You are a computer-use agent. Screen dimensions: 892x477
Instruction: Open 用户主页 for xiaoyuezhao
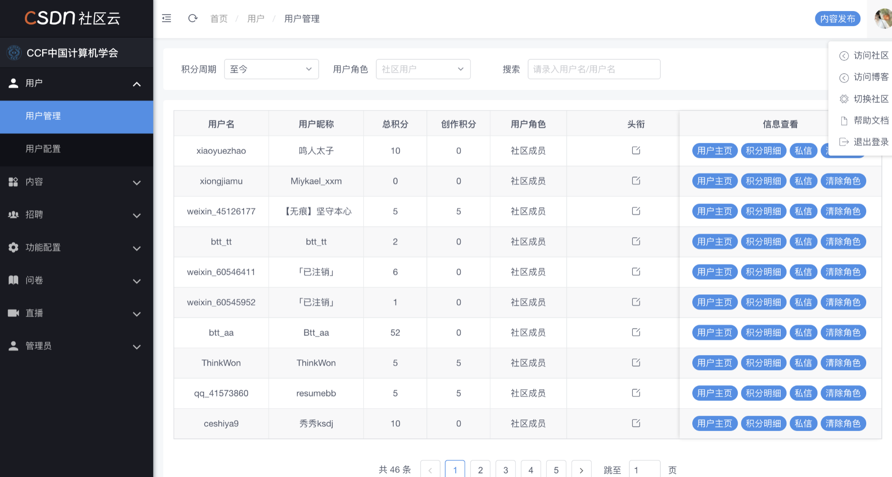click(714, 151)
